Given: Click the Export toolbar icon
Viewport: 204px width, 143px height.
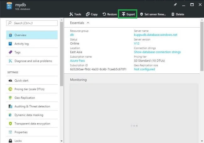Looking at the screenshot, I should (x=123, y=14).
